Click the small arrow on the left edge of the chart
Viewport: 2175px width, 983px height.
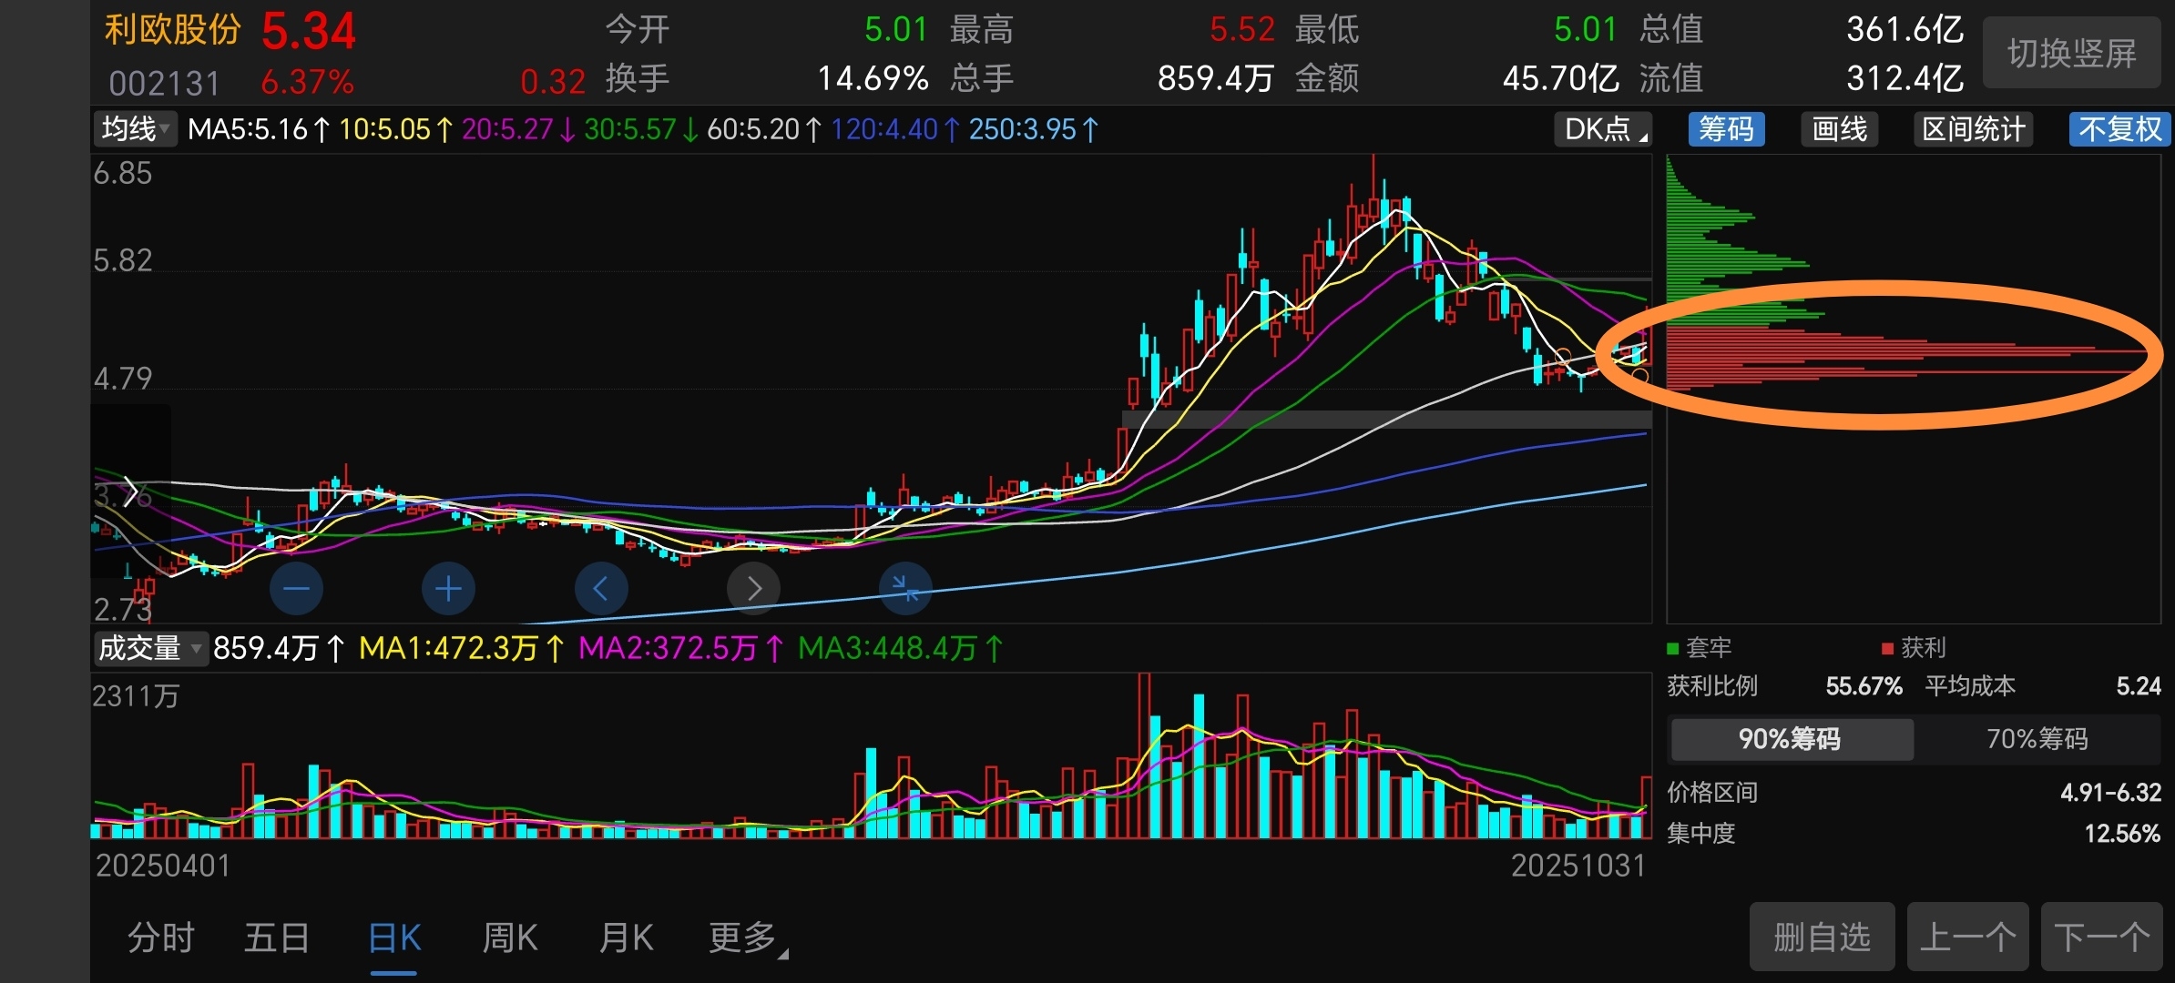(x=131, y=492)
